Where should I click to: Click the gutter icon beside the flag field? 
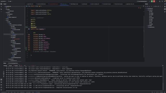pos(29,50)
